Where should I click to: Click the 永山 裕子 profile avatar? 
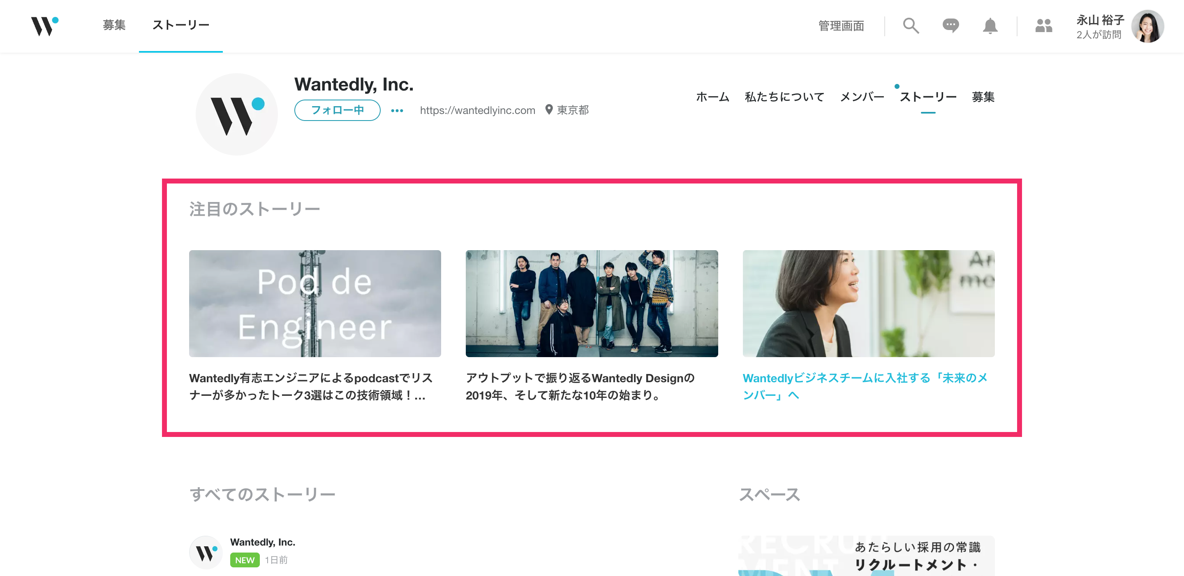click(x=1147, y=26)
